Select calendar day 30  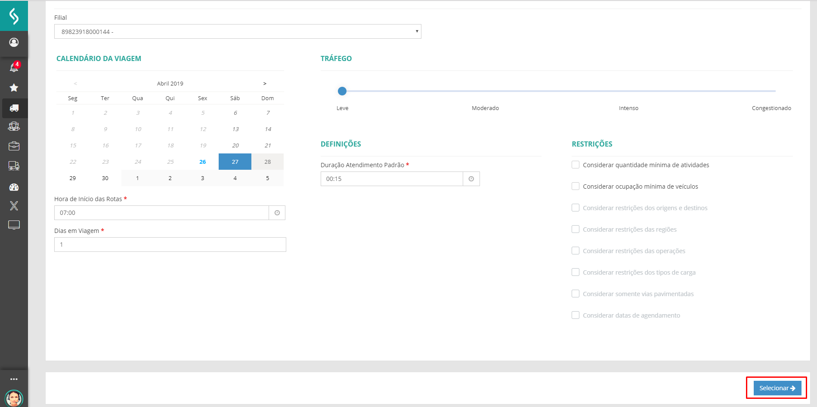[x=105, y=178]
